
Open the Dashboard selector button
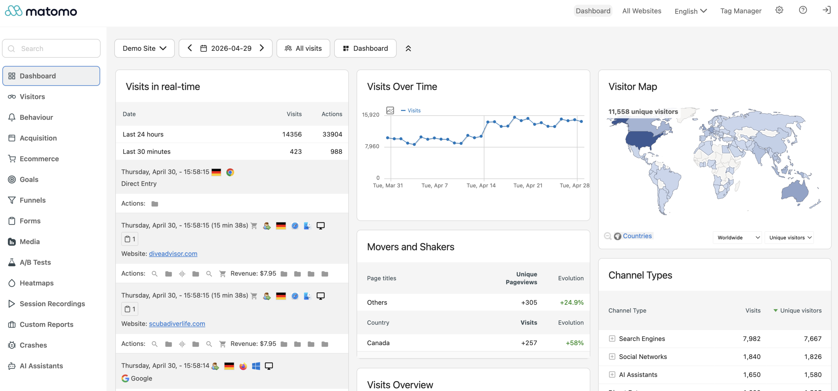click(x=365, y=48)
